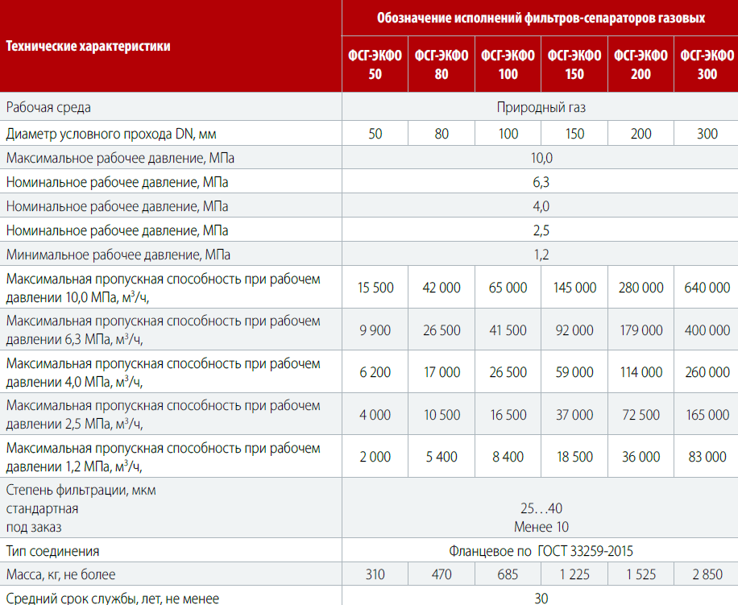This screenshot has width=738, height=605.
Task: Click the cell value '8 400'
Action: [x=508, y=457]
